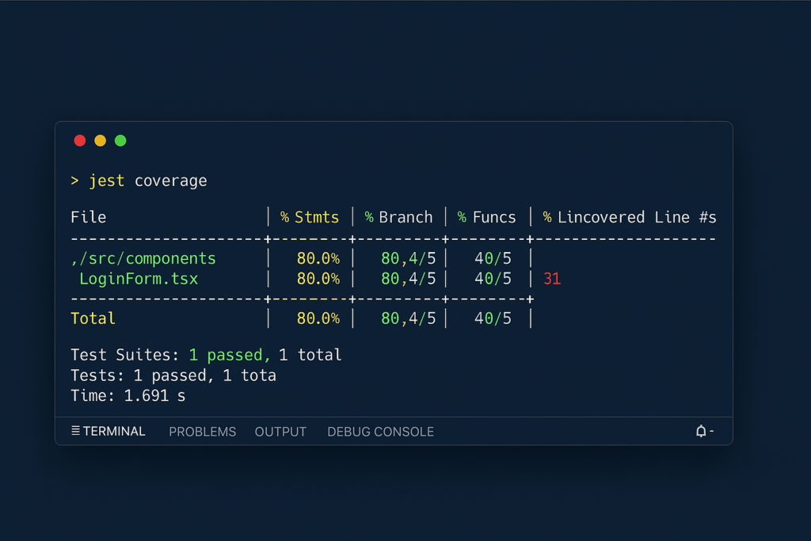Click the green maximize window button
The image size is (811, 541).
click(120, 141)
